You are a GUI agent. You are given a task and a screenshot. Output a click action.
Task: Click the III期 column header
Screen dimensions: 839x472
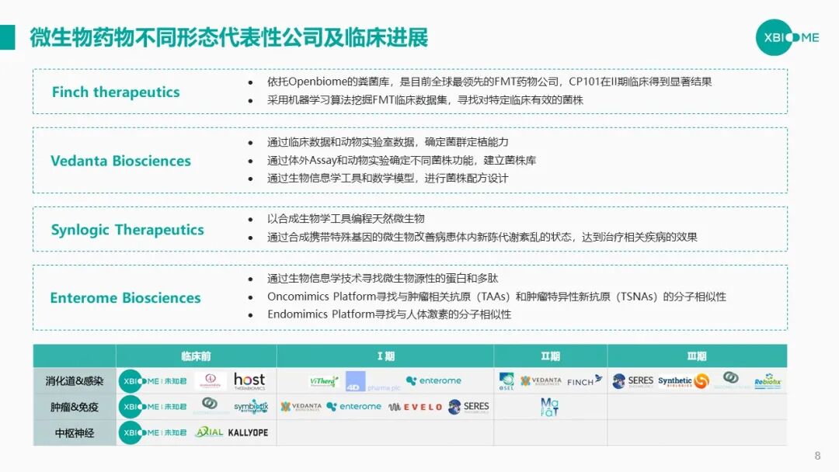(697, 356)
